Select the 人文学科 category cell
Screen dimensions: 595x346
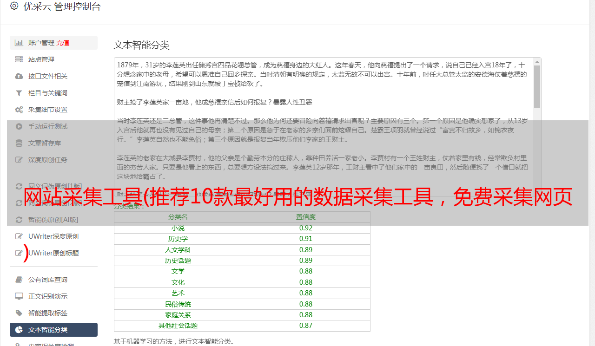178,250
